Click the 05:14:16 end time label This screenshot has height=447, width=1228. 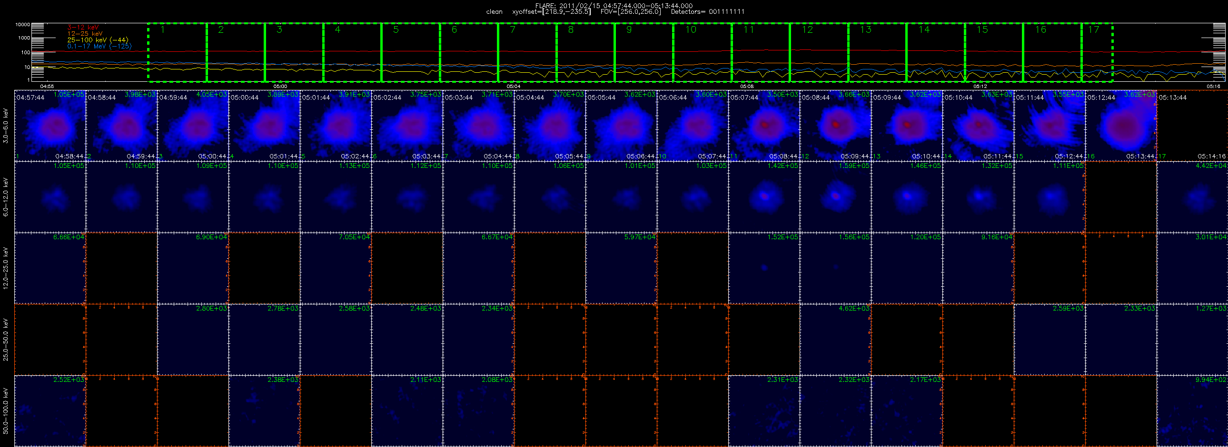point(1211,156)
